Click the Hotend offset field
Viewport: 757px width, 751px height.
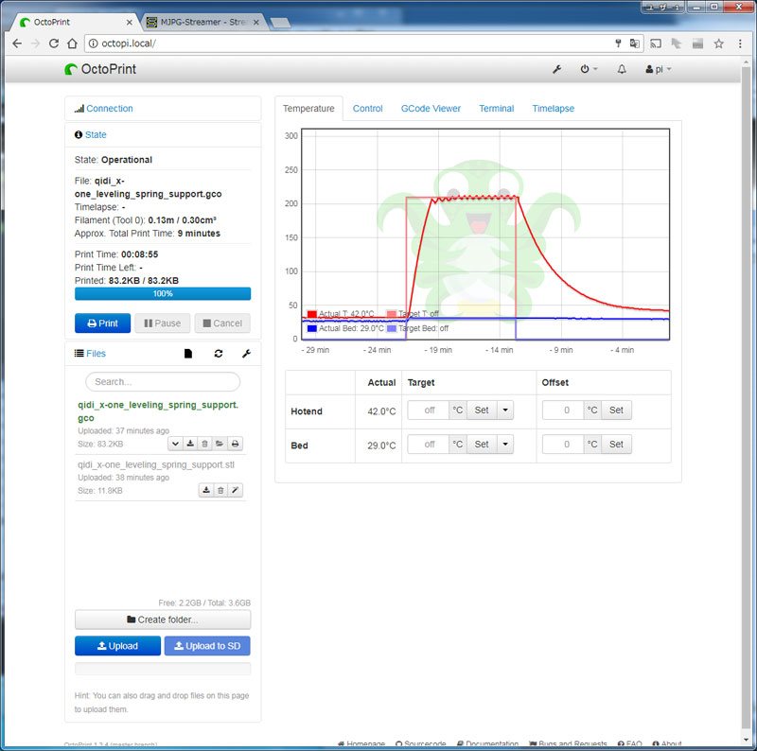[x=563, y=410]
